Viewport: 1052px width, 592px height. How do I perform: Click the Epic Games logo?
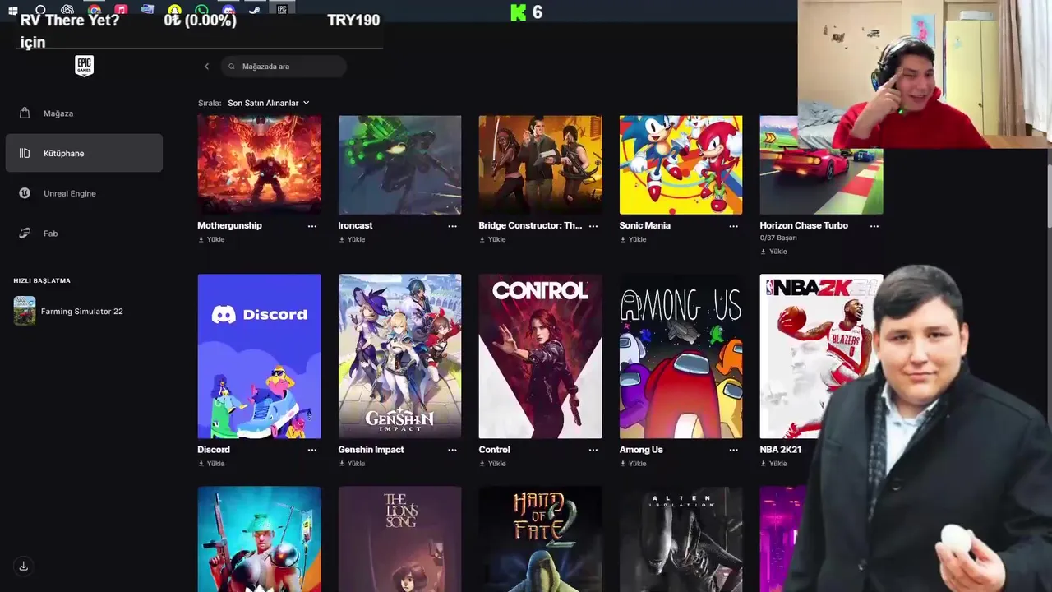pos(84,66)
